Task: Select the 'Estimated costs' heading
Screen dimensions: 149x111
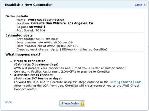Action: pos(19,35)
